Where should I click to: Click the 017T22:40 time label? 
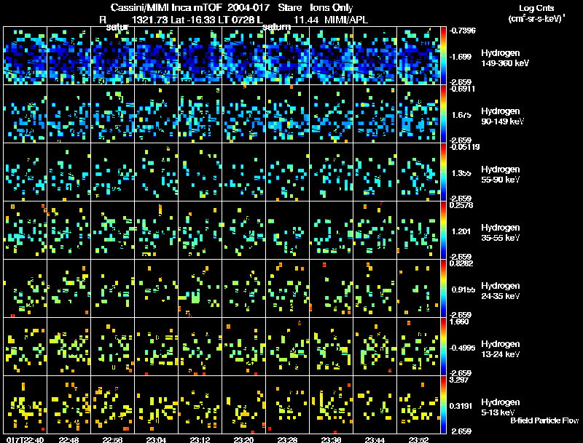[x=25, y=439]
